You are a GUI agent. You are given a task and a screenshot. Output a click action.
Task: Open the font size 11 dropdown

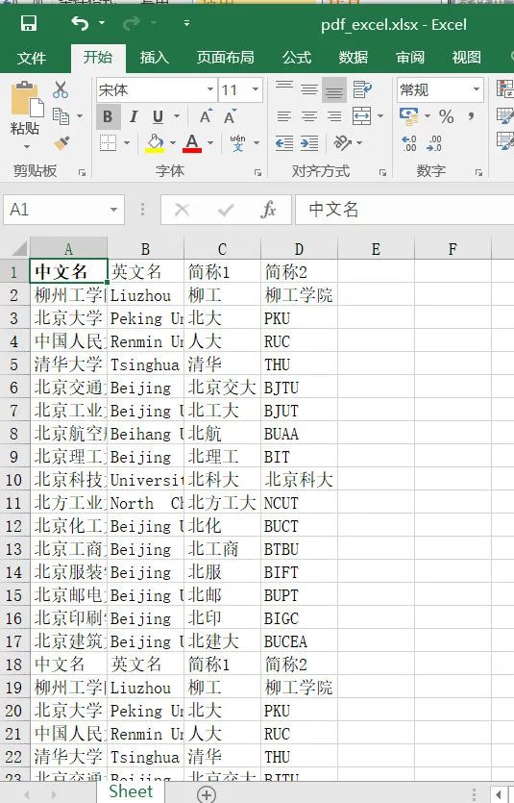click(255, 89)
